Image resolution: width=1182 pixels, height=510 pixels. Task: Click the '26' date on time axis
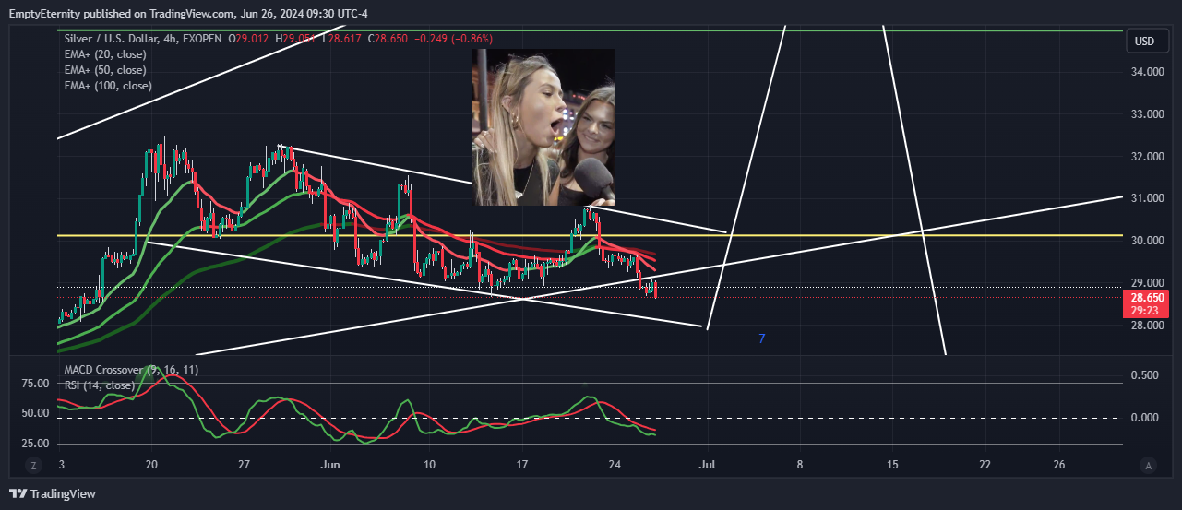[x=1058, y=466]
